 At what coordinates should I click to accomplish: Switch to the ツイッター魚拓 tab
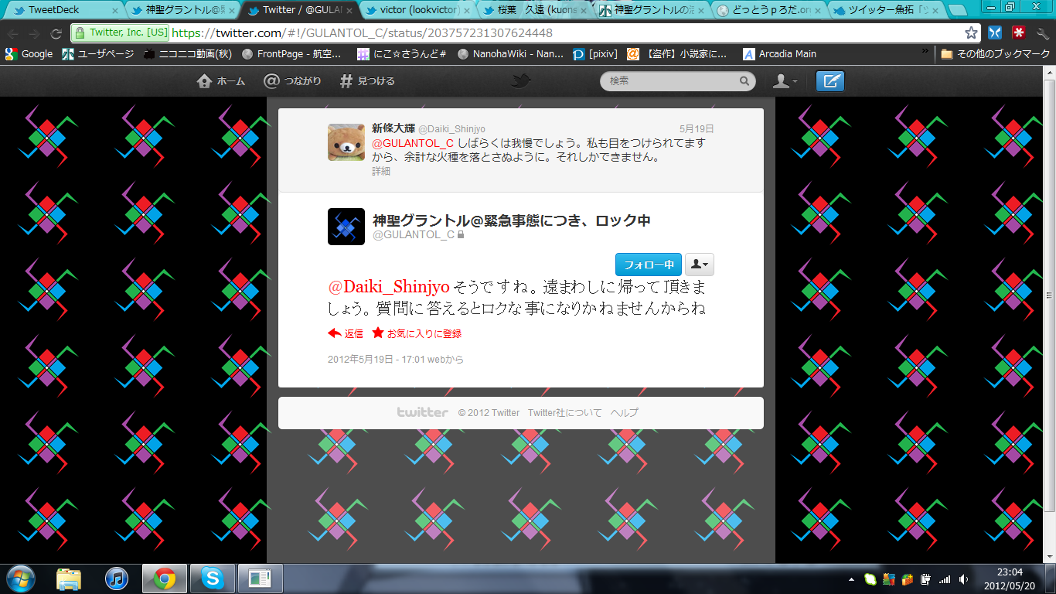886,10
